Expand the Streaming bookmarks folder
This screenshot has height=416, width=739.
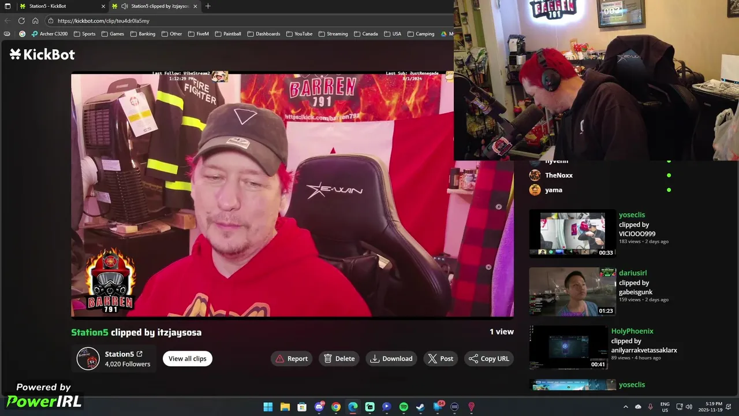click(333, 34)
